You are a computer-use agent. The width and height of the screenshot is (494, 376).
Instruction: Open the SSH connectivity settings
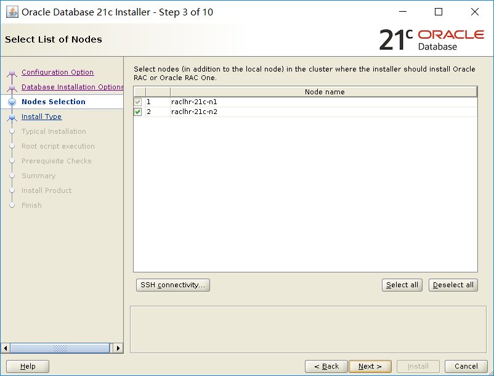coord(173,285)
